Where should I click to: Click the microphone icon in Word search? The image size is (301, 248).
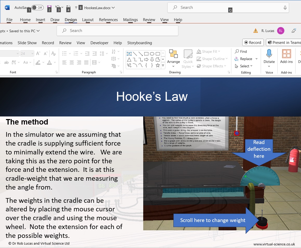[285, 8]
